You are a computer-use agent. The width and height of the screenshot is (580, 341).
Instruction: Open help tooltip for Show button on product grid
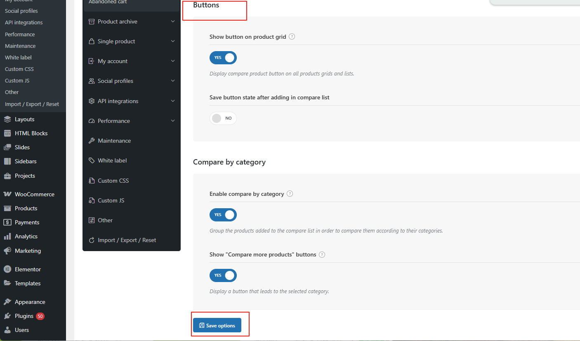click(292, 37)
